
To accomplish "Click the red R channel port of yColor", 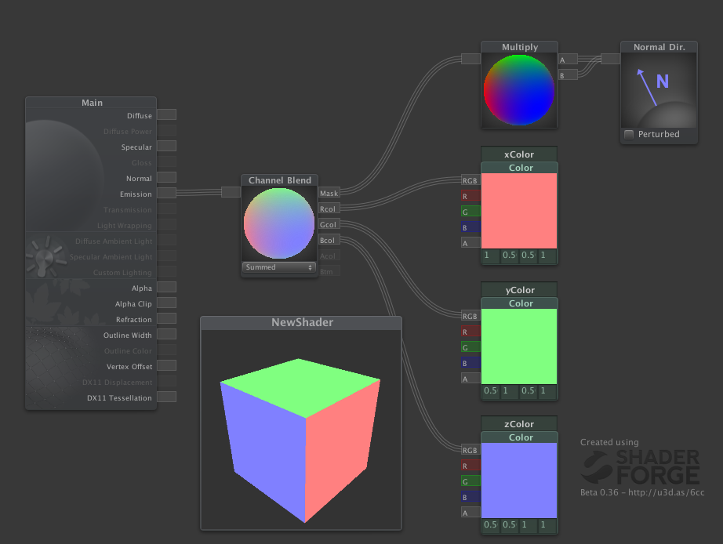I will click(470, 332).
